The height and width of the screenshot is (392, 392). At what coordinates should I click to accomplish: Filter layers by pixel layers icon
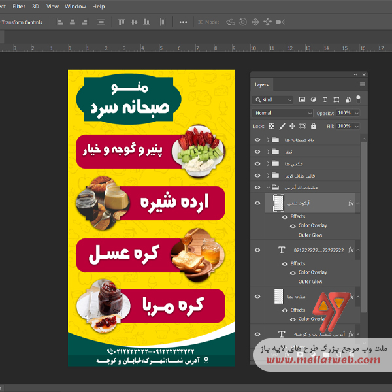point(302,99)
